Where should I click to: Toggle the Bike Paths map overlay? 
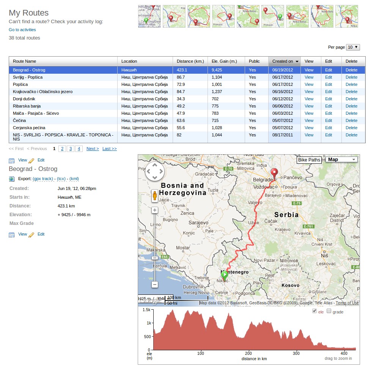coord(309,160)
